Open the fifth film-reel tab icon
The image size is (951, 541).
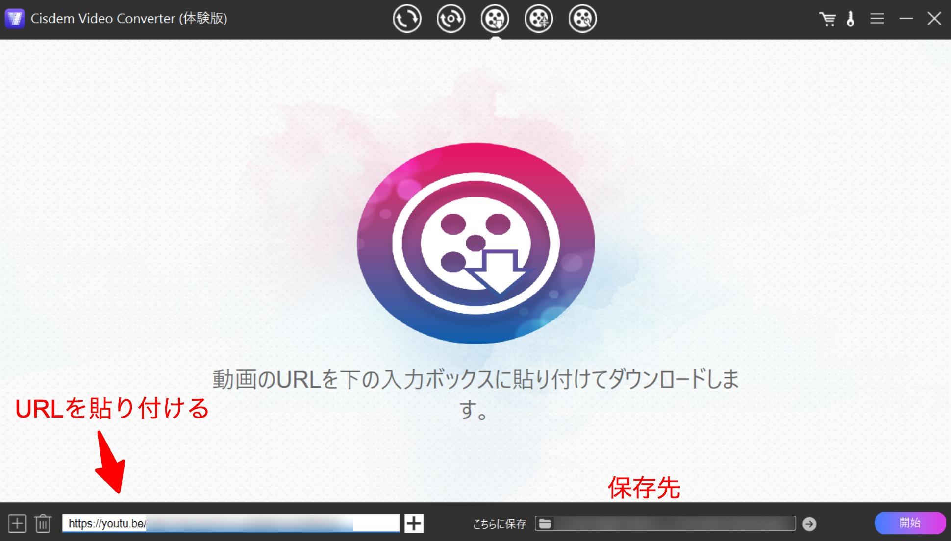(582, 19)
